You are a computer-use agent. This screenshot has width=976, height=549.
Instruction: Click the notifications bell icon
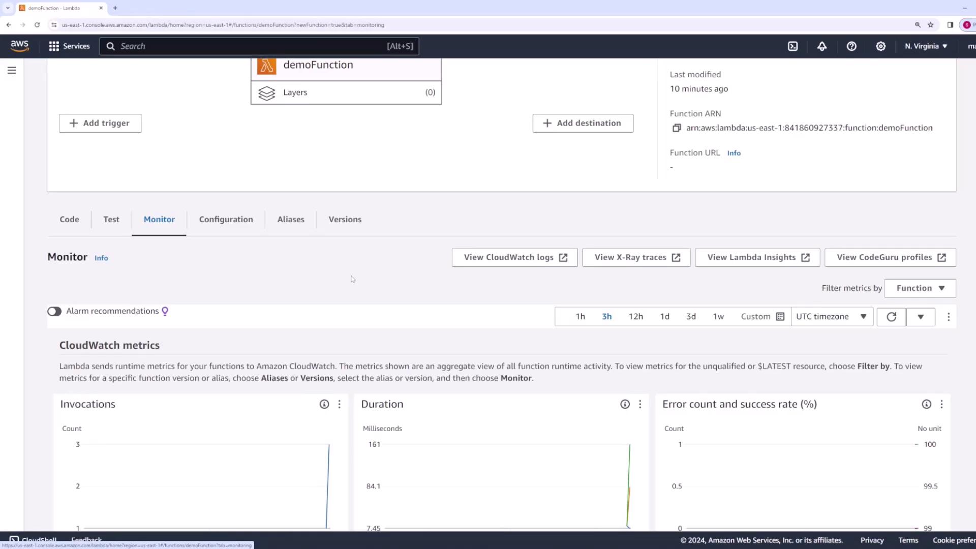[822, 46]
